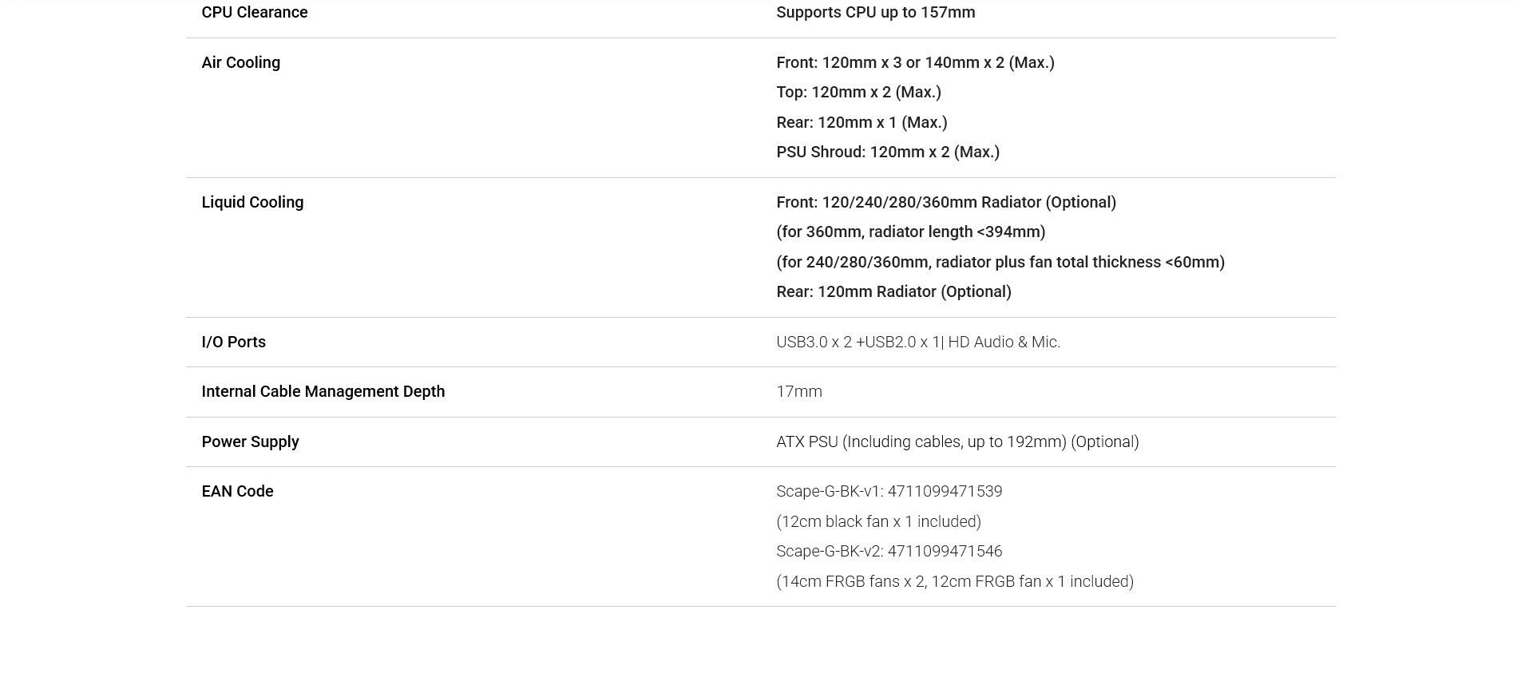Viewport: 1521px width, 689px height.
Task: Select the Air Cooling row heading
Action: pos(240,62)
